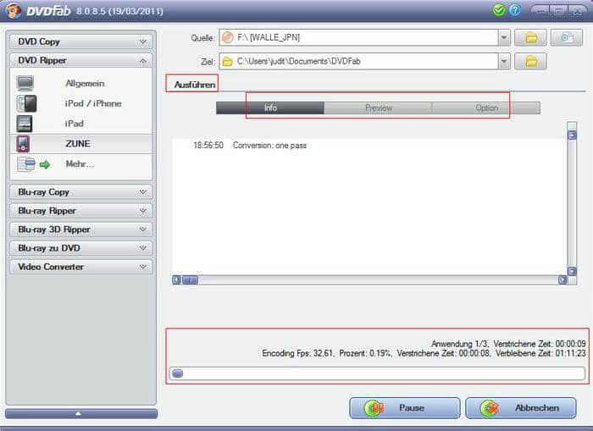Click 'Prozent: 0.19%' status text
The height and width of the screenshot is (431, 593).
point(365,353)
